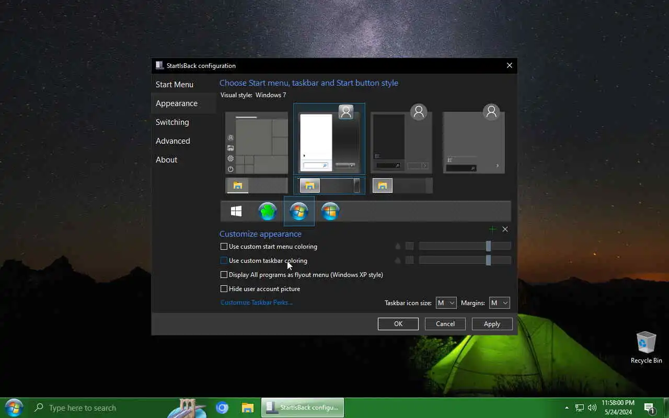
Task: Select the plain gray start menu style
Action: 474,139
